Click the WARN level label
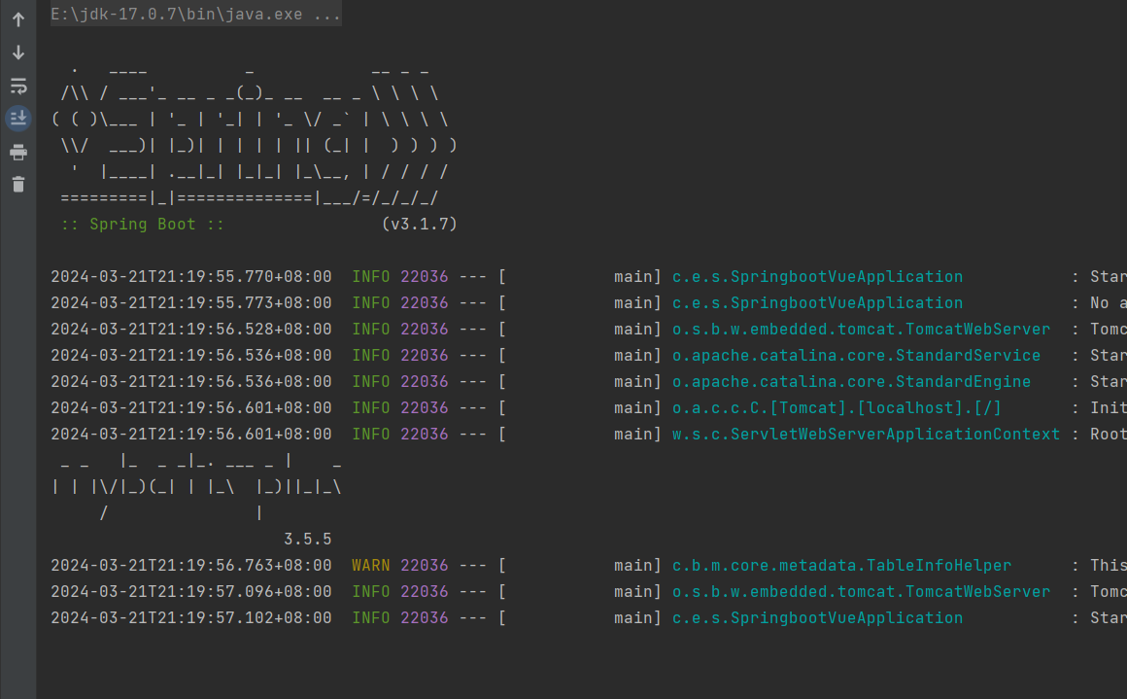Image resolution: width=1127 pixels, height=699 pixels. pyautogui.click(x=371, y=565)
